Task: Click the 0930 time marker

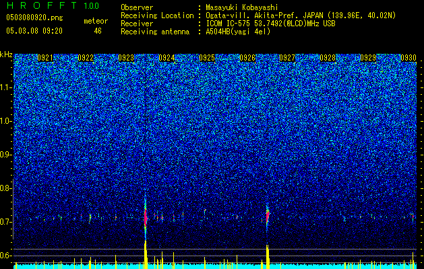Action: click(x=408, y=58)
